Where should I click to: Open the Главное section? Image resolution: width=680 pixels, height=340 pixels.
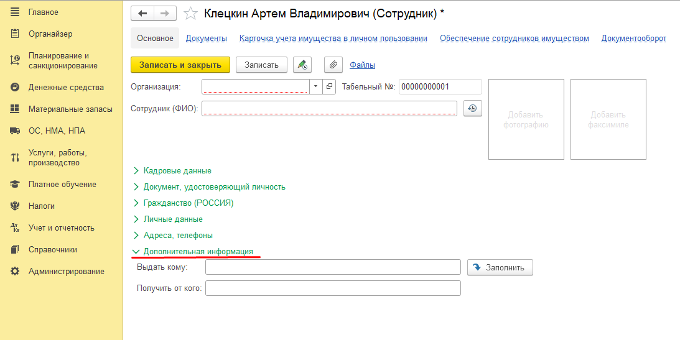44,12
